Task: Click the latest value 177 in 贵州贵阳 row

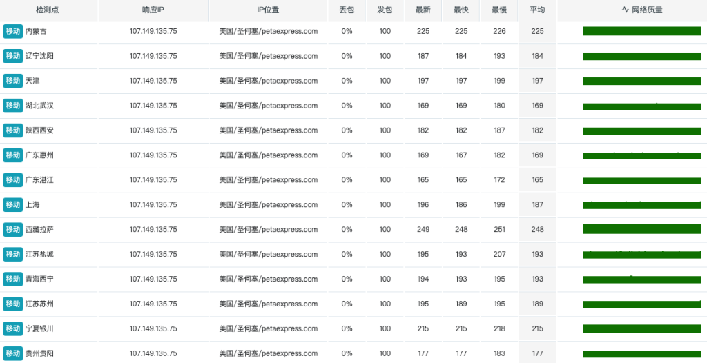Action: click(423, 354)
